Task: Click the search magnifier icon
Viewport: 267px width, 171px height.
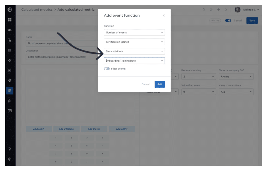Action: coord(204,10)
